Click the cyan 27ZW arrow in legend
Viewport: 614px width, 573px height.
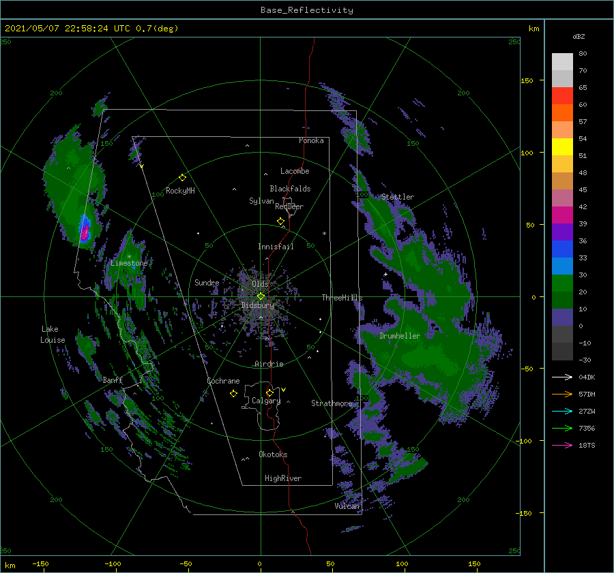coord(562,411)
